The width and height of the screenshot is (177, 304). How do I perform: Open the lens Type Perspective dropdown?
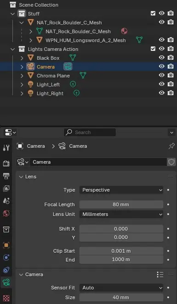(121, 190)
